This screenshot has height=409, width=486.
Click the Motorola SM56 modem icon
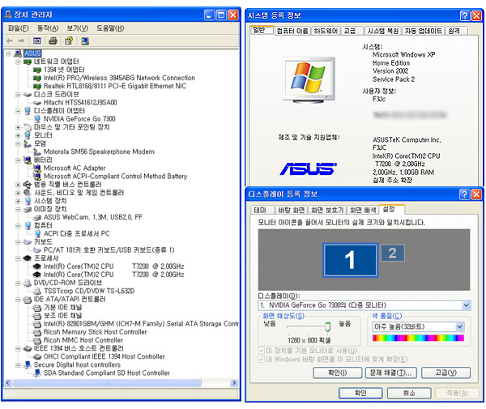(37, 151)
